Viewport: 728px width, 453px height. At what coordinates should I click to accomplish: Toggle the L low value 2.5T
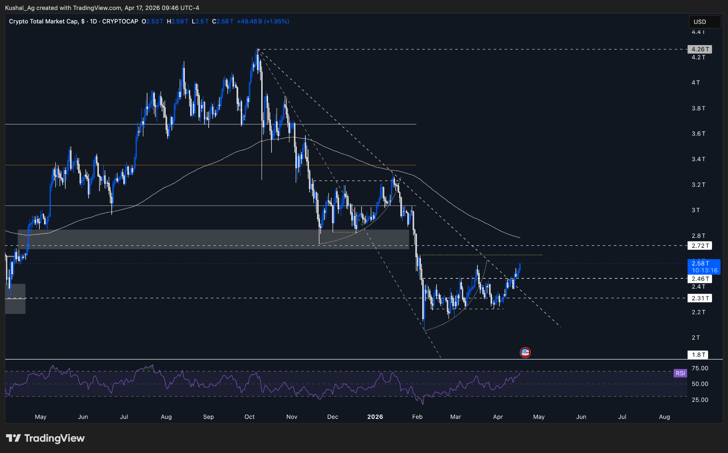click(200, 21)
